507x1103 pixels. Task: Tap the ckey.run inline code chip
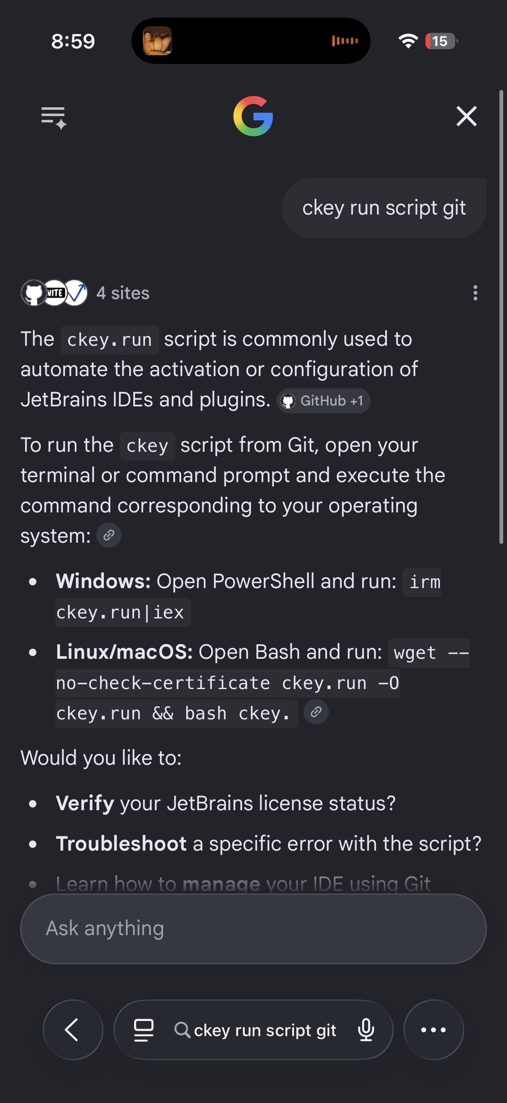tap(110, 340)
